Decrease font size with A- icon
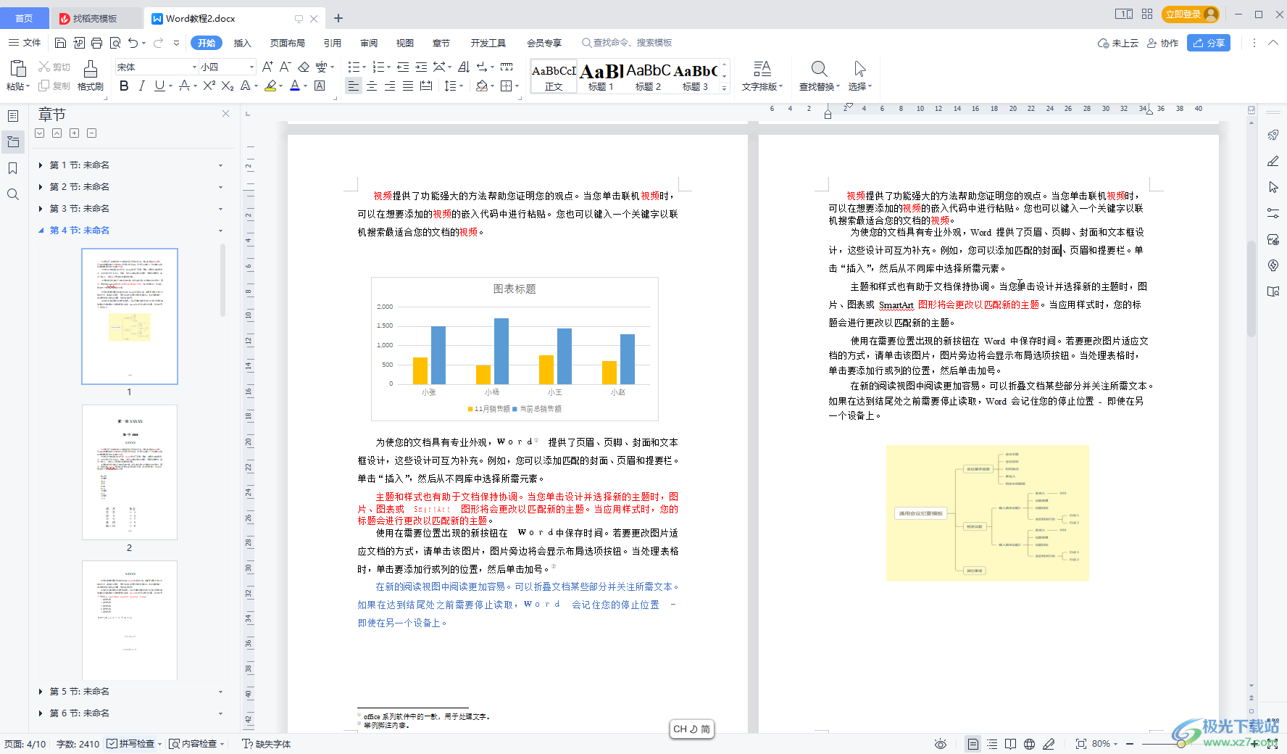The image size is (1287, 754). (286, 67)
